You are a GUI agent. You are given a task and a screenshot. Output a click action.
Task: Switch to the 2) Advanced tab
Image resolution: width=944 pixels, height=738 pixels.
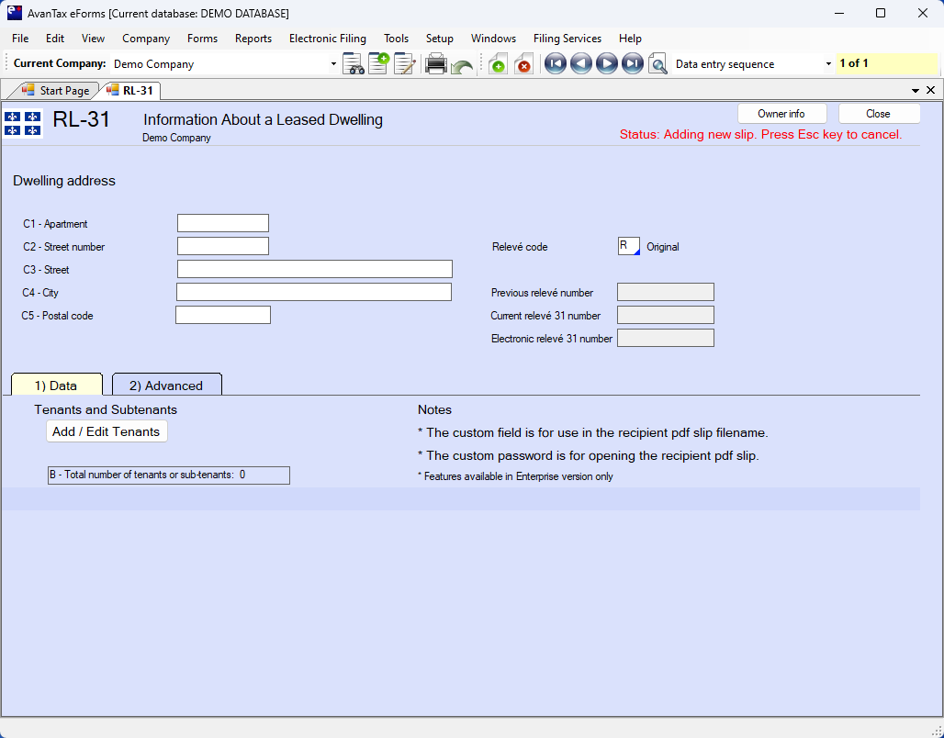(166, 386)
